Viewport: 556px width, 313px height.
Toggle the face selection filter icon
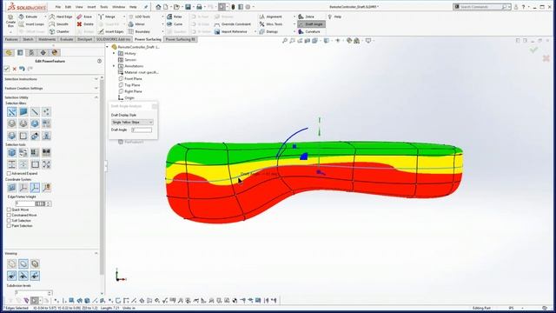pyautogui.click(x=23, y=112)
